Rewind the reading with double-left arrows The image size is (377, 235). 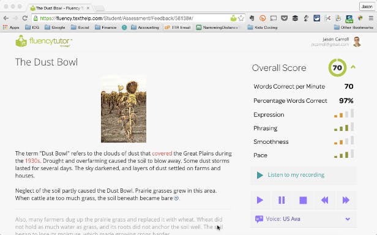(x=324, y=200)
